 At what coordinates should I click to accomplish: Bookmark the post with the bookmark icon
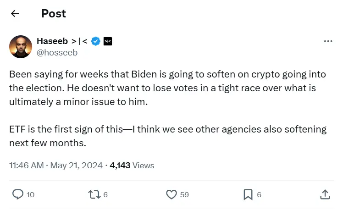pos(248,194)
